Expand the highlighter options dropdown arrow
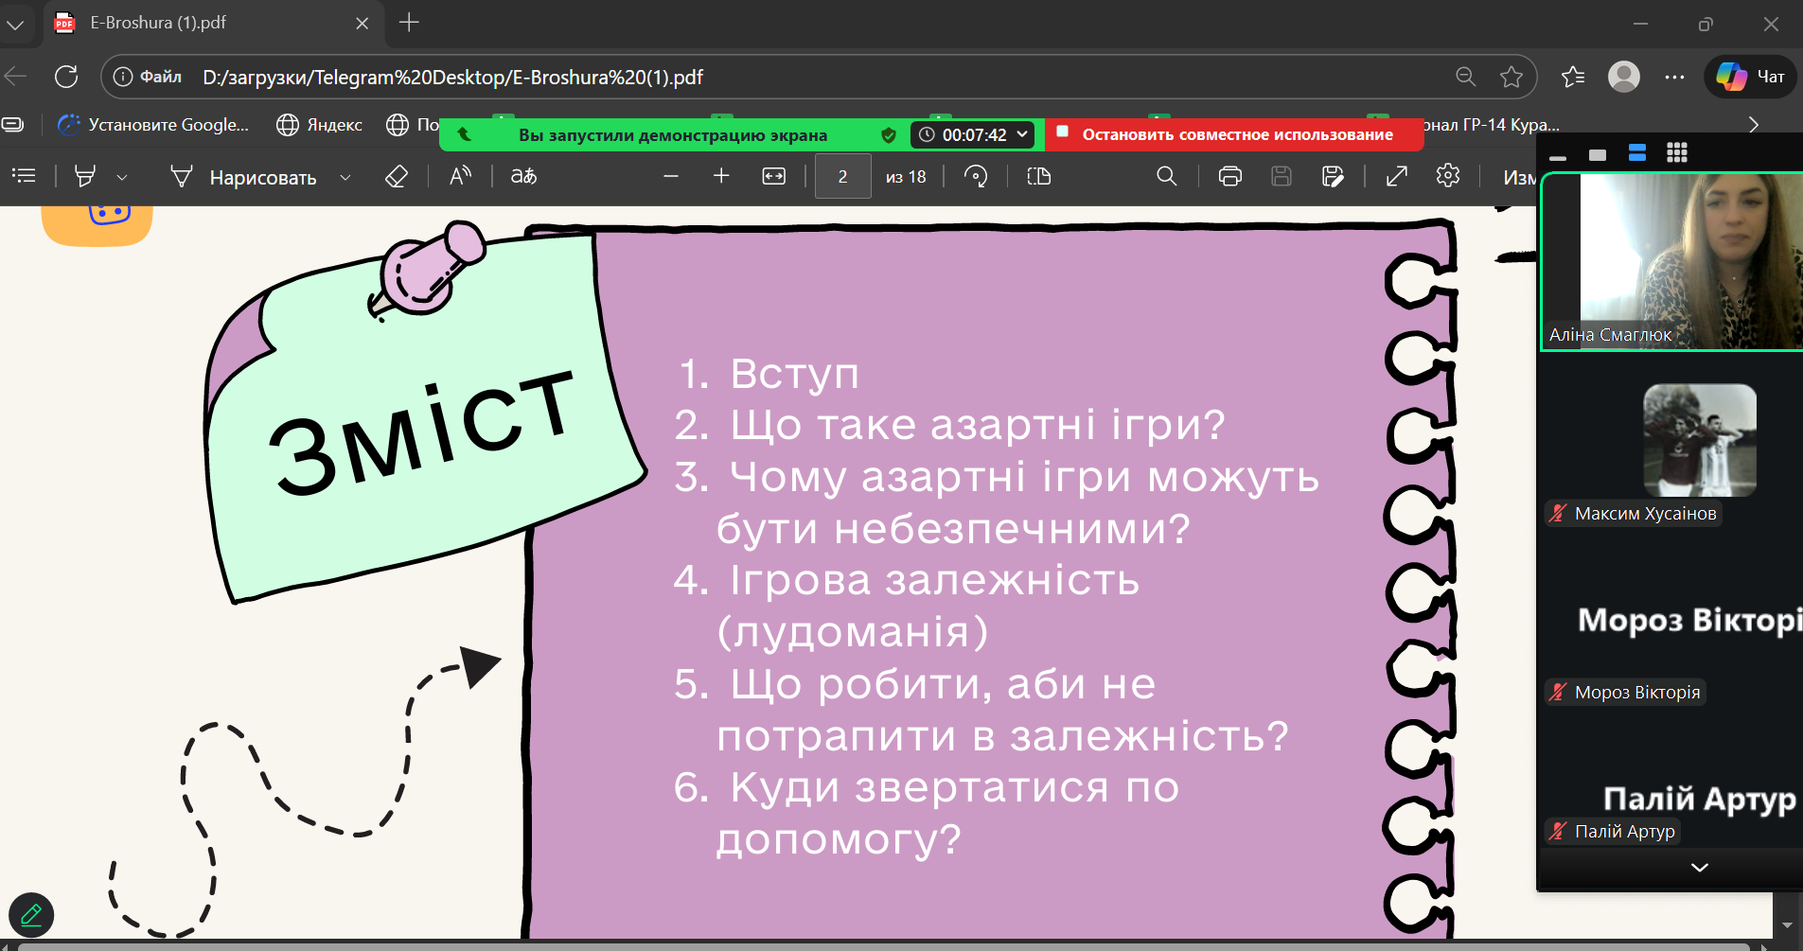Viewport: 1803px width, 951px height. tap(122, 178)
